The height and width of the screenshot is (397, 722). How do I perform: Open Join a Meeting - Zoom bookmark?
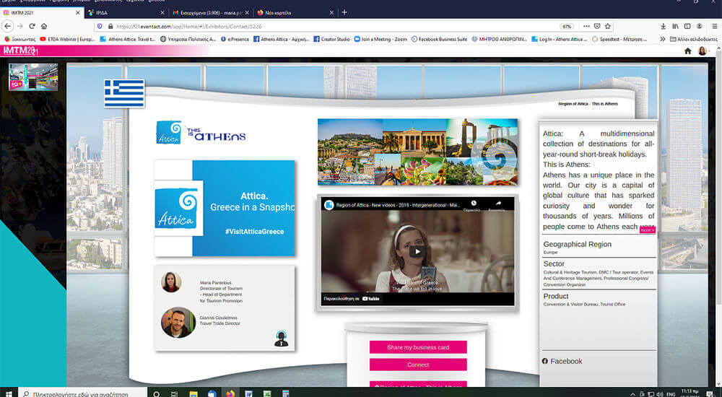380,39
